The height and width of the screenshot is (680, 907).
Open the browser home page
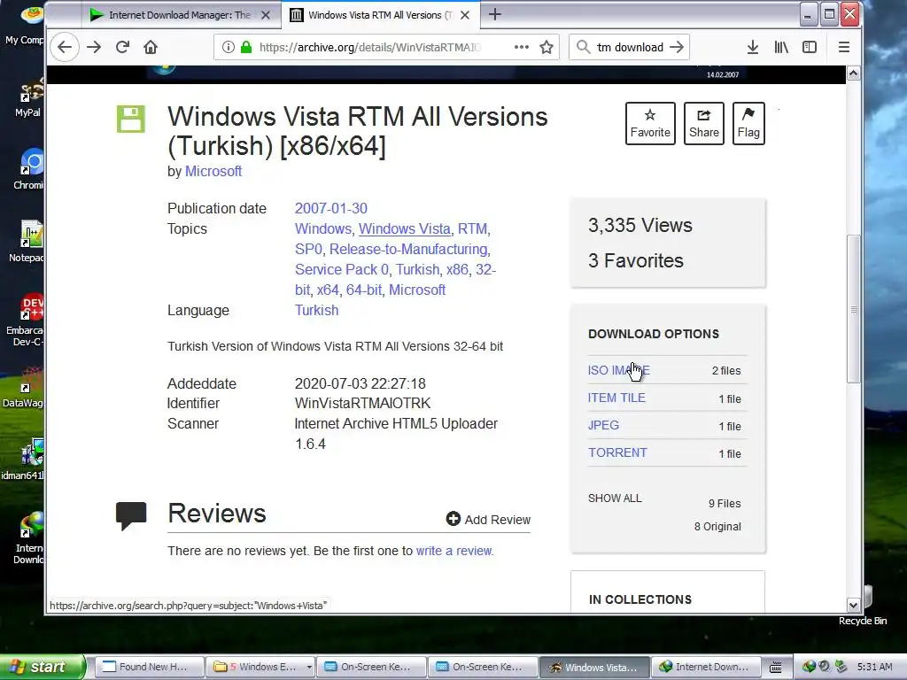pyautogui.click(x=151, y=48)
